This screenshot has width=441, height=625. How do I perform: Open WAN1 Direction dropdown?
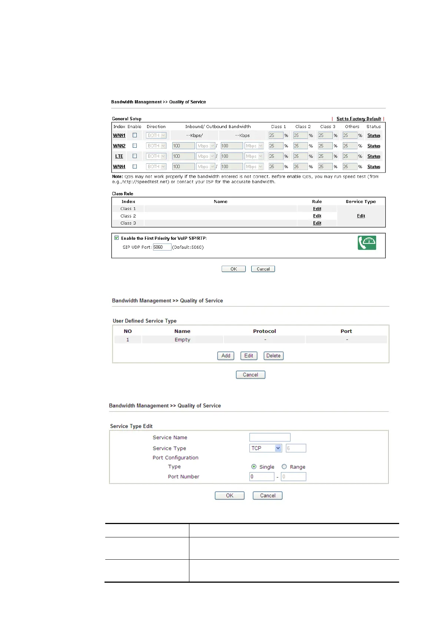pos(156,135)
